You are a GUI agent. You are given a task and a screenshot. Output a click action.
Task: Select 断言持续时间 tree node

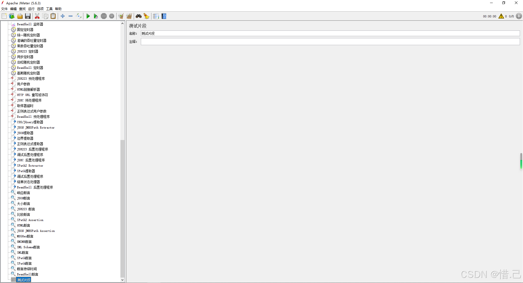coord(27,269)
